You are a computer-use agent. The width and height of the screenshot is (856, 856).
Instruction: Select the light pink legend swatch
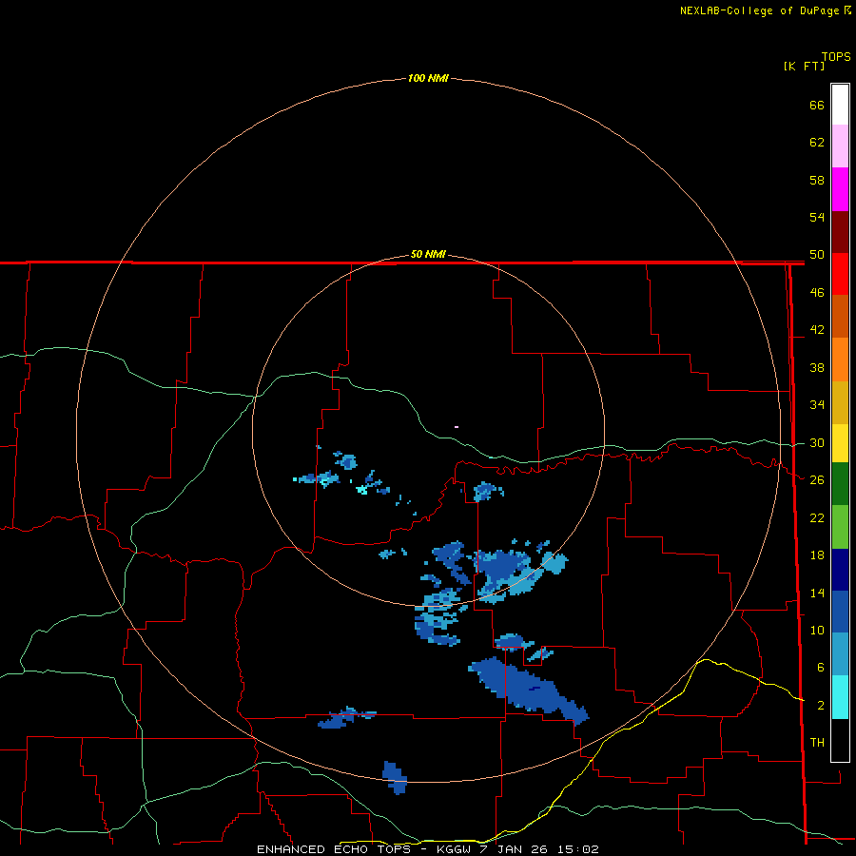[840, 146]
